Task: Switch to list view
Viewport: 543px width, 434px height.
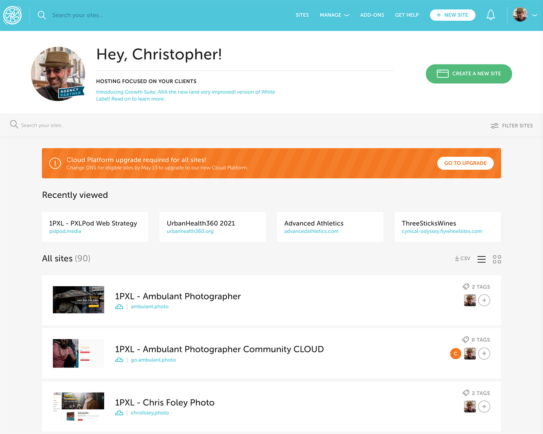Action: [481, 259]
